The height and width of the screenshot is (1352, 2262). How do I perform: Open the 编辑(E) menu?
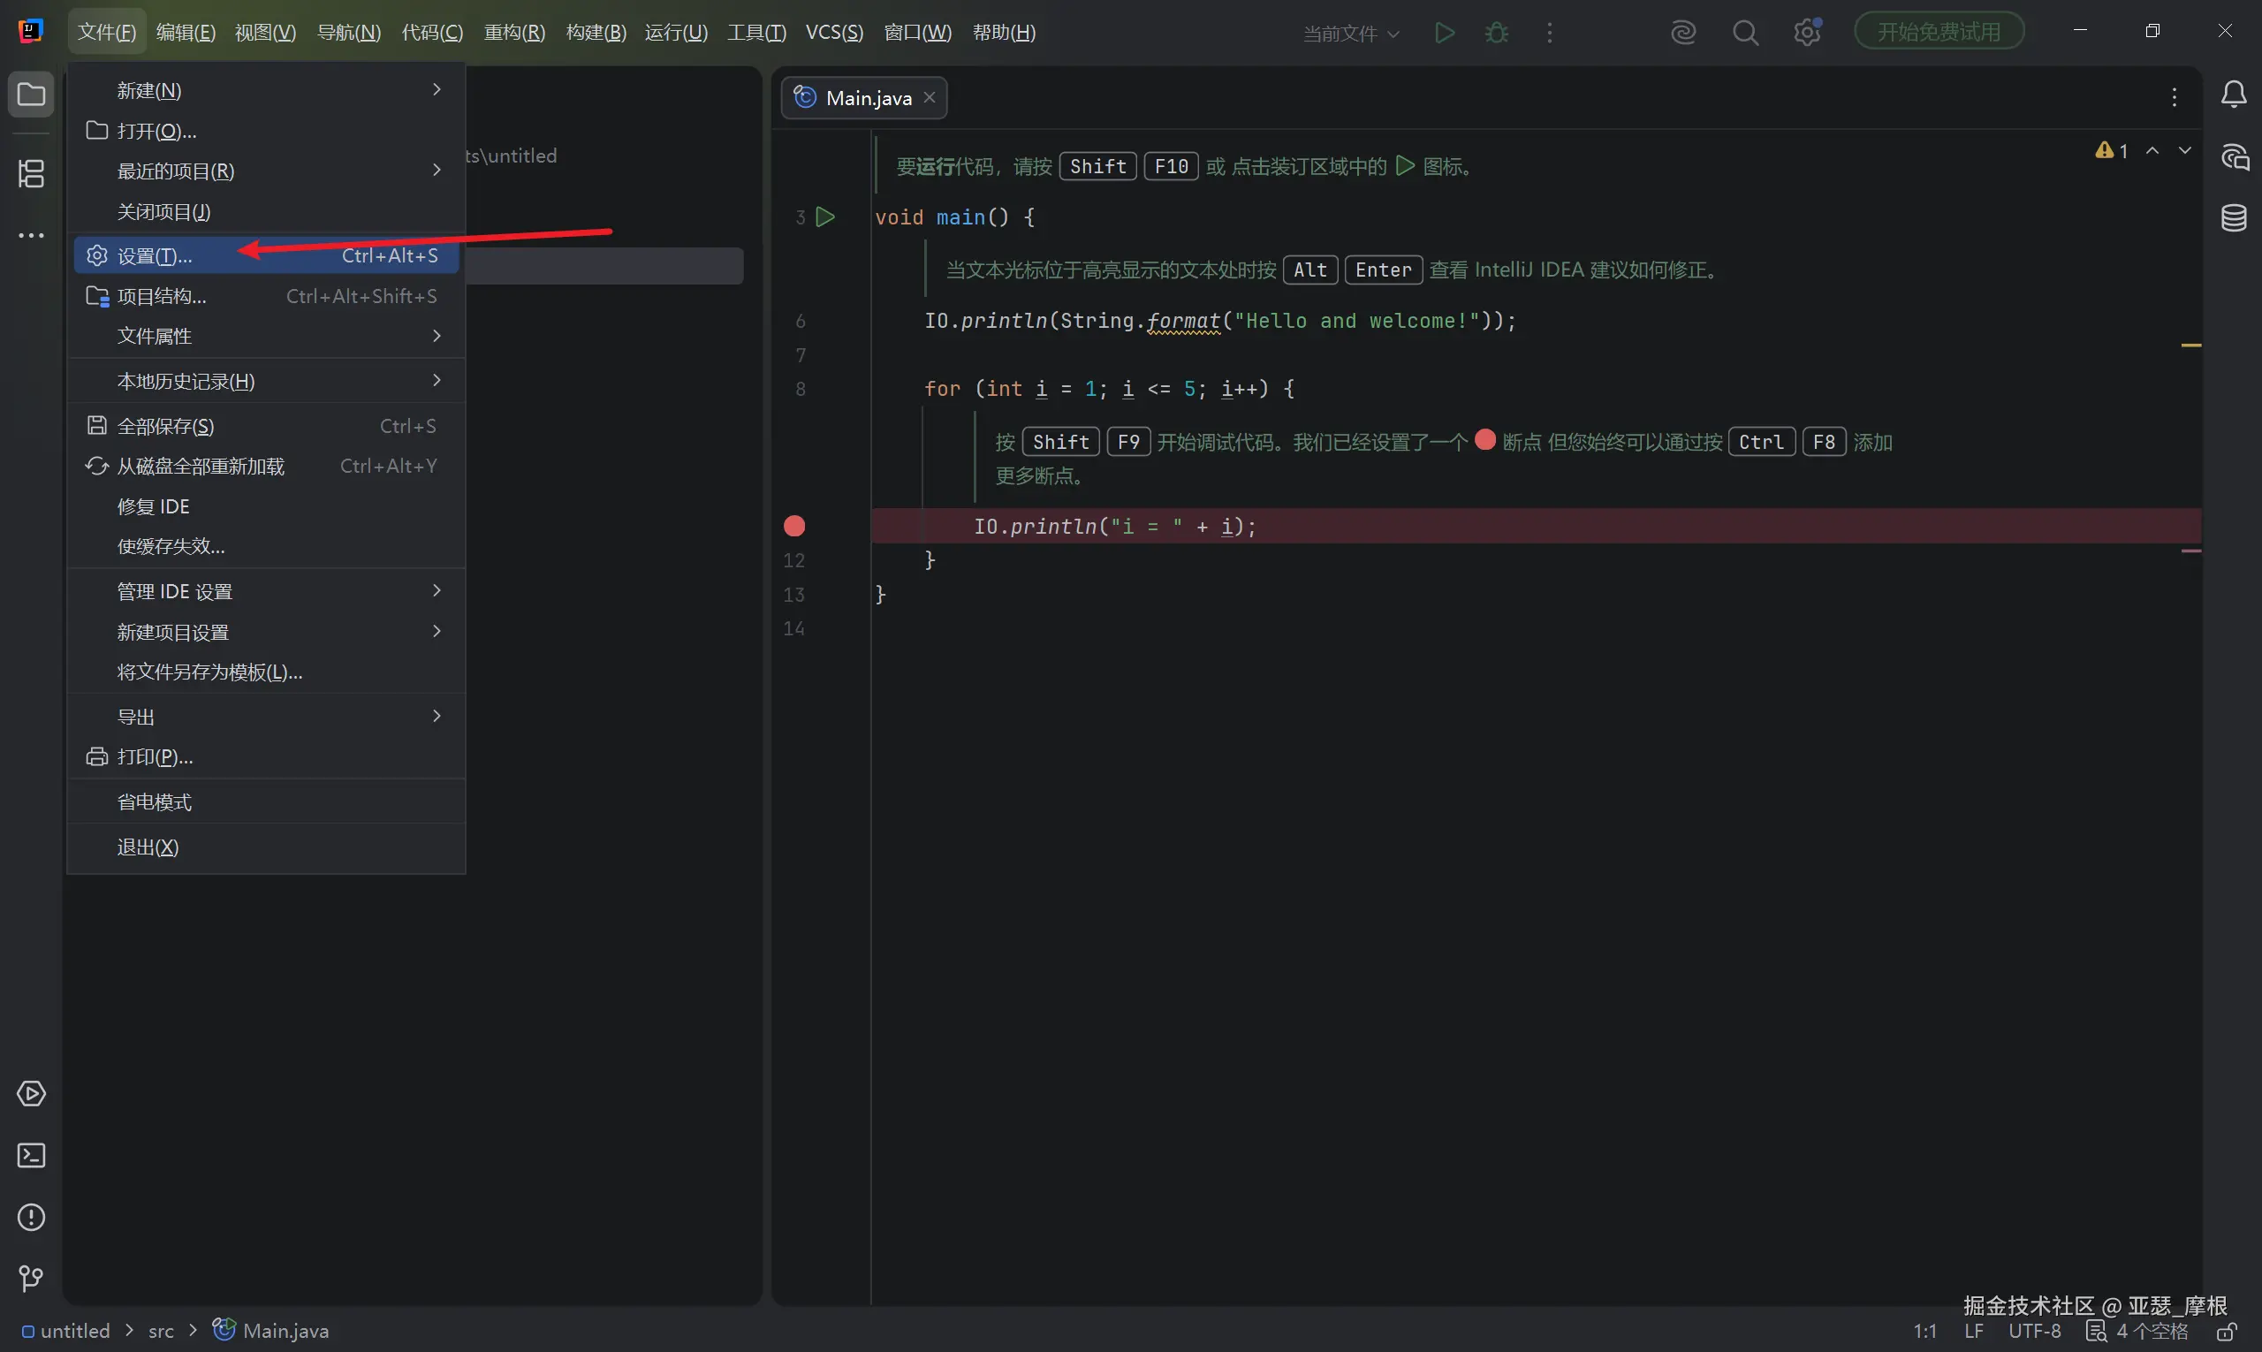coord(185,33)
